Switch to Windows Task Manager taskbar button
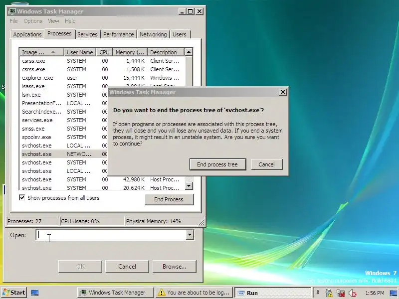Viewport: 399px width, 299px height. click(116, 293)
